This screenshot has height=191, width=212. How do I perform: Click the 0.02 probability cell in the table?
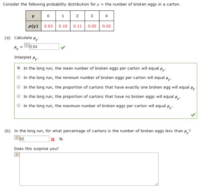pyautogui.click(x=106, y=26)
